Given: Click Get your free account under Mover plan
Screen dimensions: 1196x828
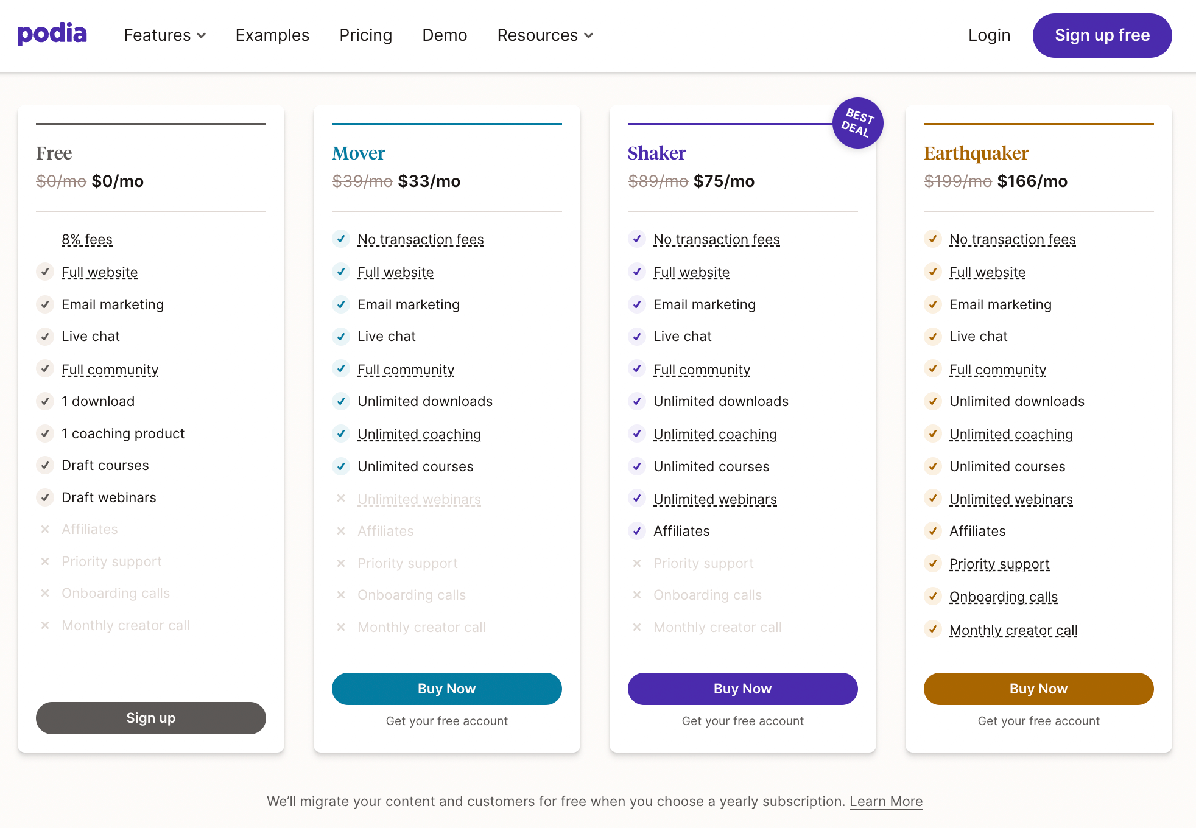Looking at the screenshot, I should 446,721.
